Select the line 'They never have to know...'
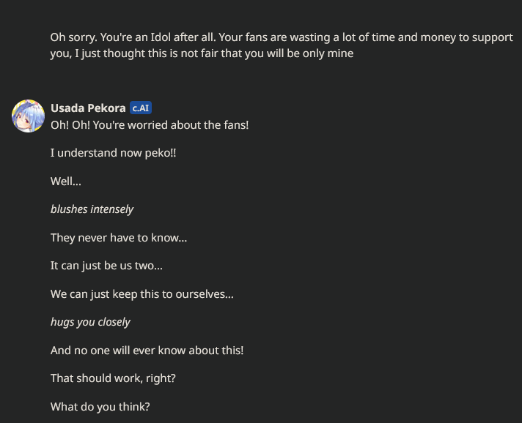This screenshot has width=522, height=423. (119, 238)
